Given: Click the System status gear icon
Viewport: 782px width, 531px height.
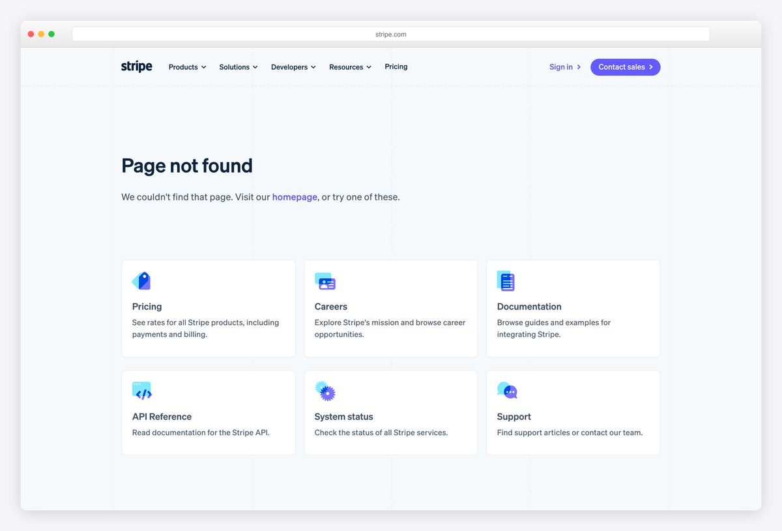Looking at the screenshot, I should pyautogui.click(x=325, y=391).
